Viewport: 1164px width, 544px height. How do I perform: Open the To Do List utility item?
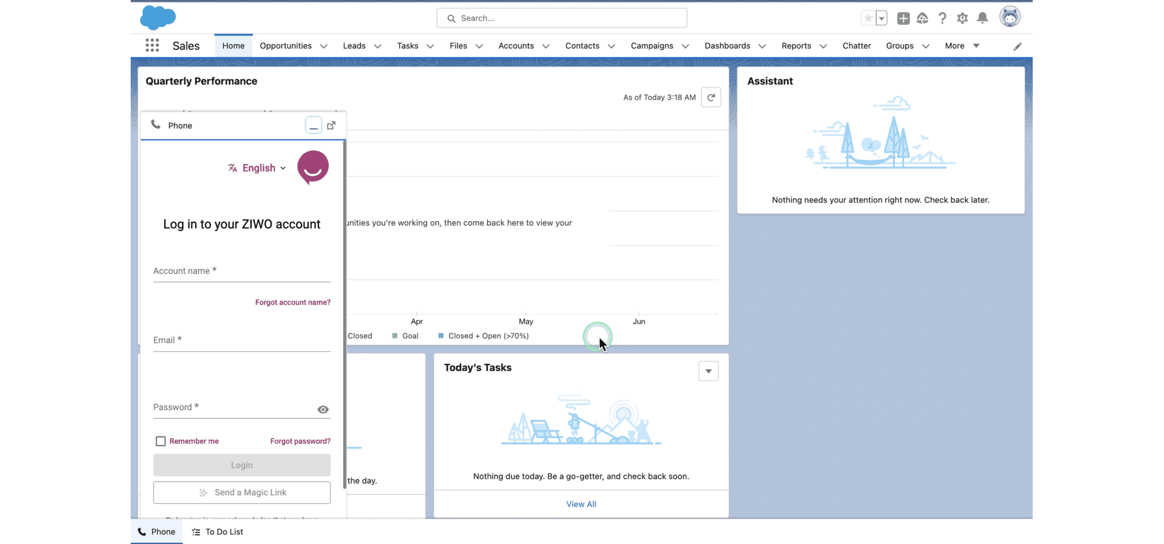218,532
